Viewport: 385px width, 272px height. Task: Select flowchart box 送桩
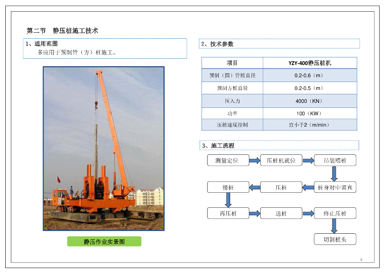pos(281,213)
